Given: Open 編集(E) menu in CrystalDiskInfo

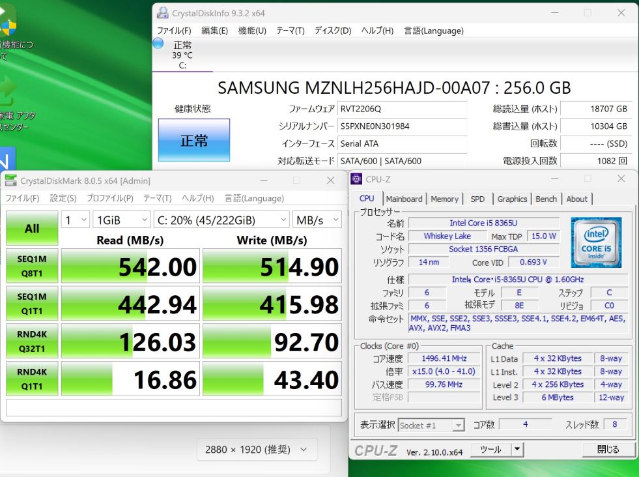Looking at the screenshot, I should pos(215,31).
